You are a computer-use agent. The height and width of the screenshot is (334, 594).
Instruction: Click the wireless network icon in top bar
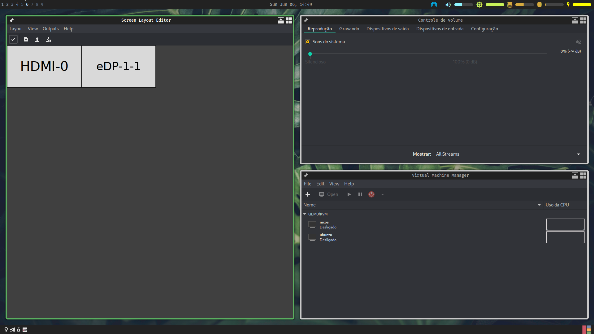434,5
